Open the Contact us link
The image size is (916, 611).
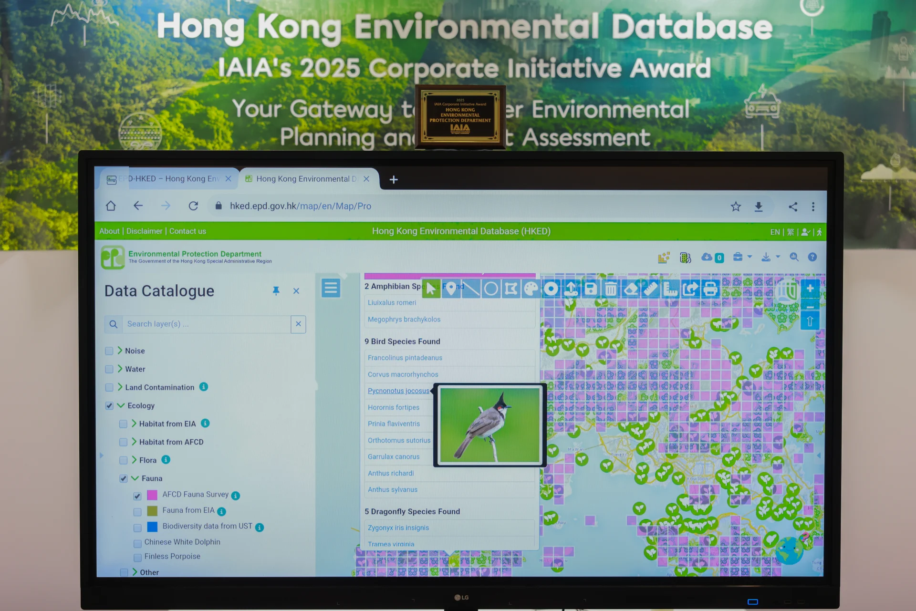tap(187, 231)
